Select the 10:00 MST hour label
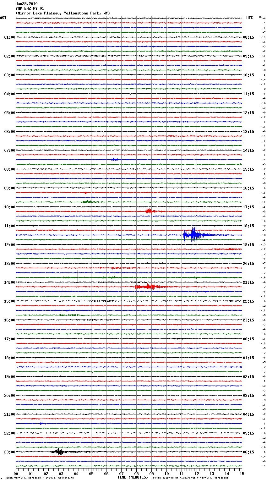 click(10, 207)
